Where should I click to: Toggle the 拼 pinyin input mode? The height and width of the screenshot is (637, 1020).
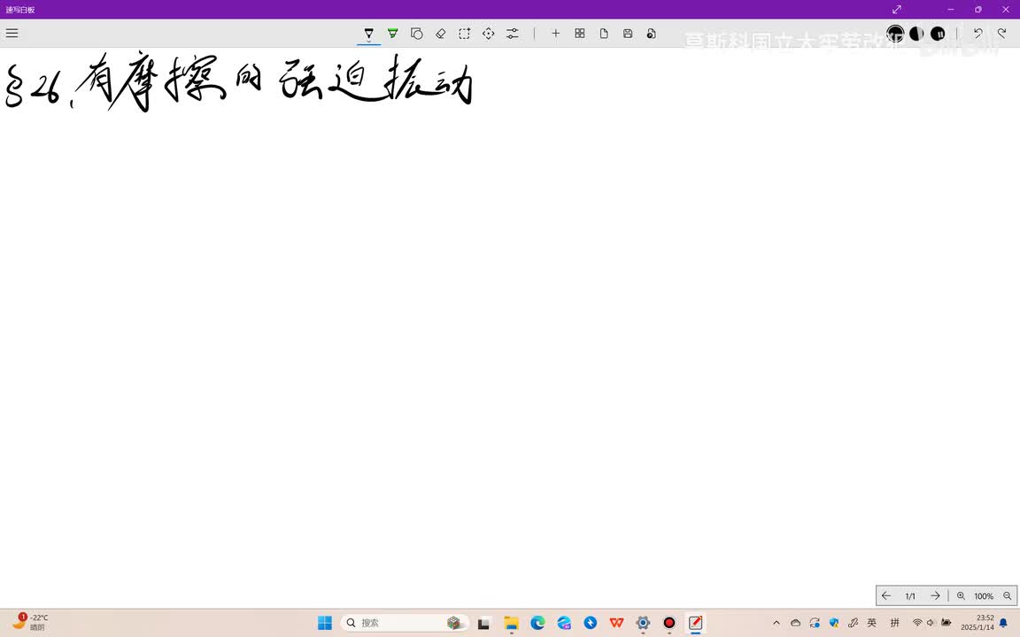point(895,623)
